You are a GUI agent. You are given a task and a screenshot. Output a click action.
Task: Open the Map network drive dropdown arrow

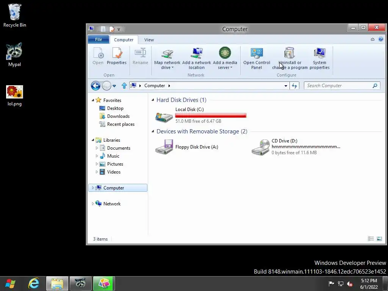(172, 67)
